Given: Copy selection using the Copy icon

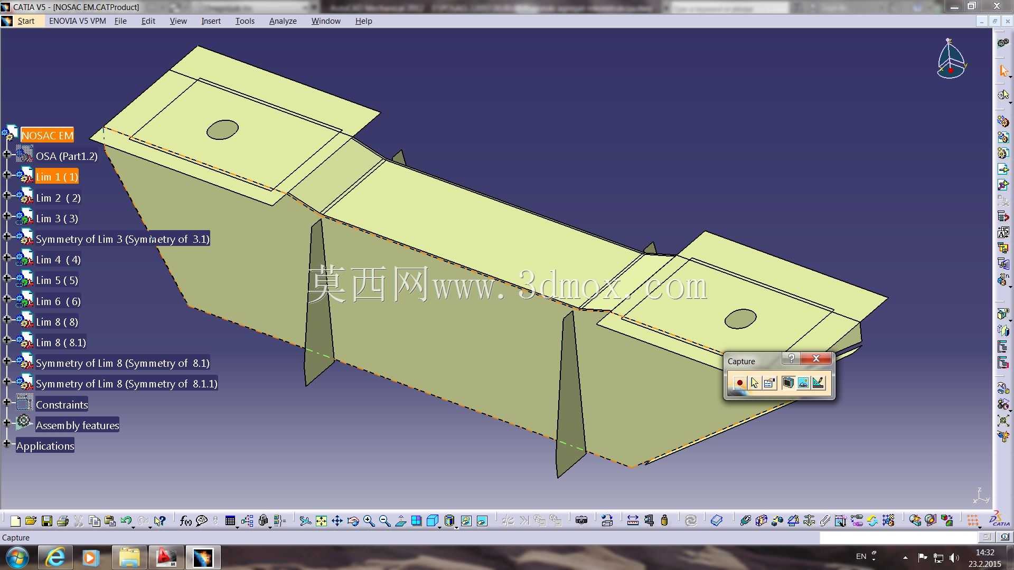Looking at the screenshot, I should coord(95,521).
